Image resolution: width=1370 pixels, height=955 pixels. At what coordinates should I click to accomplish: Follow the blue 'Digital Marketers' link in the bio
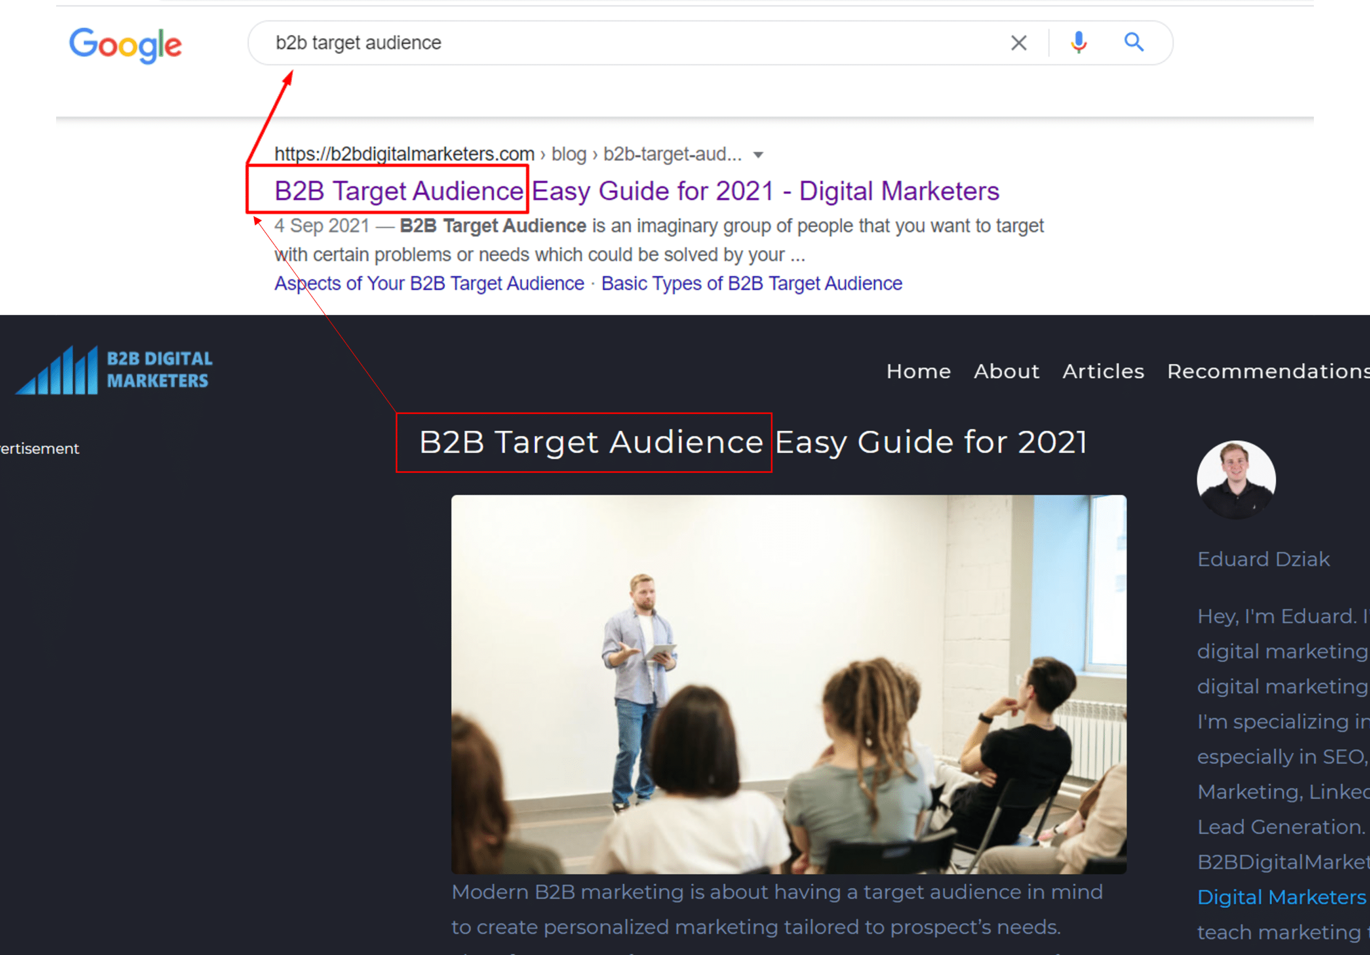pyautogui.click(x=1282, y=897)
